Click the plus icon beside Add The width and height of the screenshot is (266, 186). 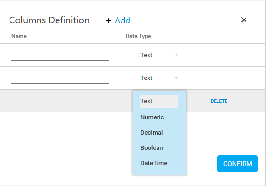(108, 20)
